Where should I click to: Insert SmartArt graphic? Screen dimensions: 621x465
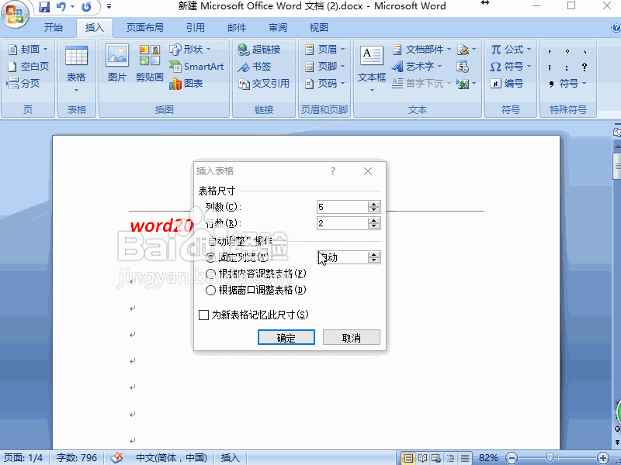tap(196, 67)
